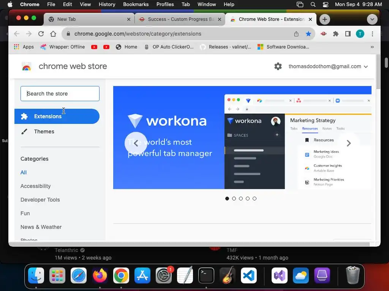Open the red Custom Progress Bar extension icon
Screen dimensions: 389x291
tap(324, 34)
